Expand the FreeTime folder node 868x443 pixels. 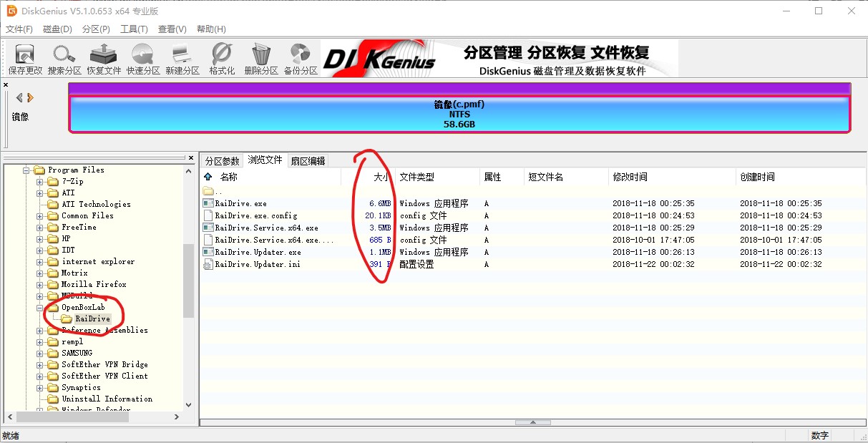tap(40, 228)
